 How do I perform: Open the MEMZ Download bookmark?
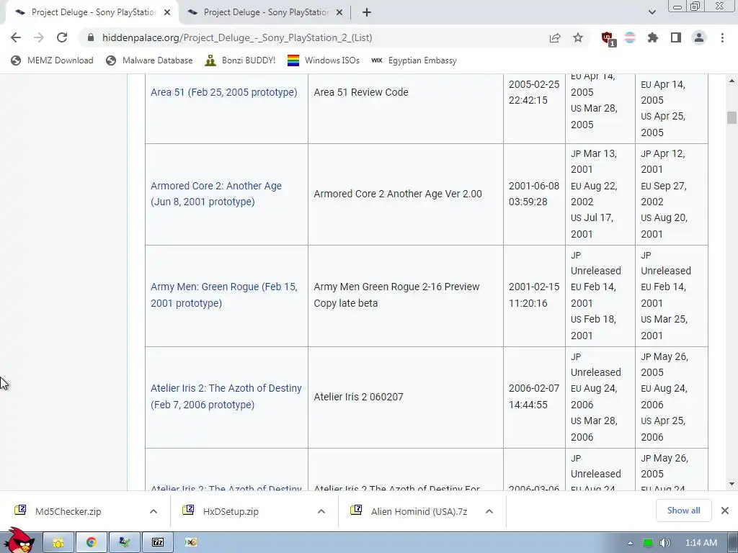click(x=52, y=60)
